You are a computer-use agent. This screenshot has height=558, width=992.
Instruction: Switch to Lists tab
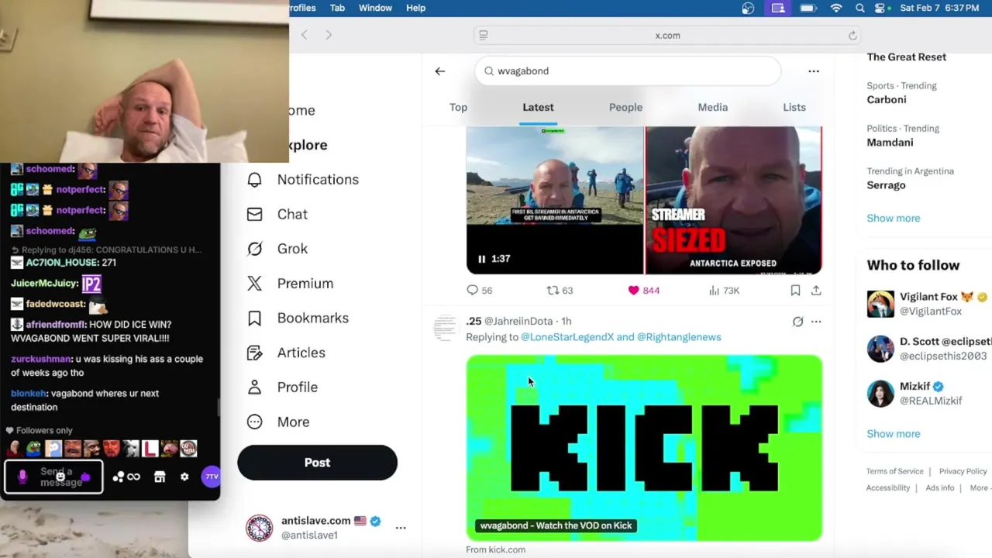click(x=794, y=108)
